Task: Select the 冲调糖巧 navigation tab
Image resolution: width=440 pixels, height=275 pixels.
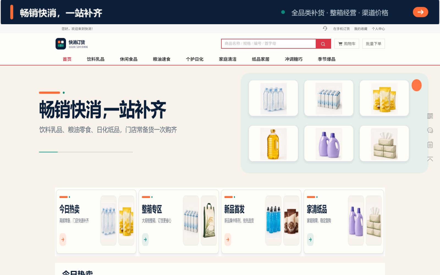Action: [x=294, y=59]
